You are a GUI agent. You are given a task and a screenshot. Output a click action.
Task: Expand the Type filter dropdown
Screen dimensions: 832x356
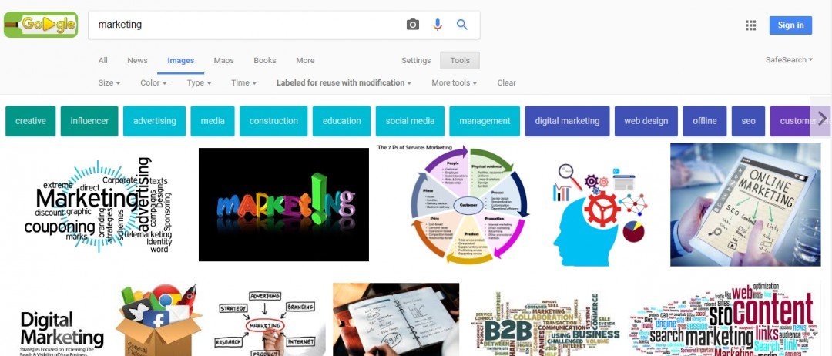(x=199, y=82)
